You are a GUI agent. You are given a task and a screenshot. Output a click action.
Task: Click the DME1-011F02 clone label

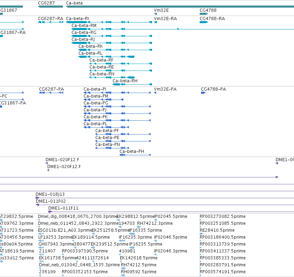point(51,201)
